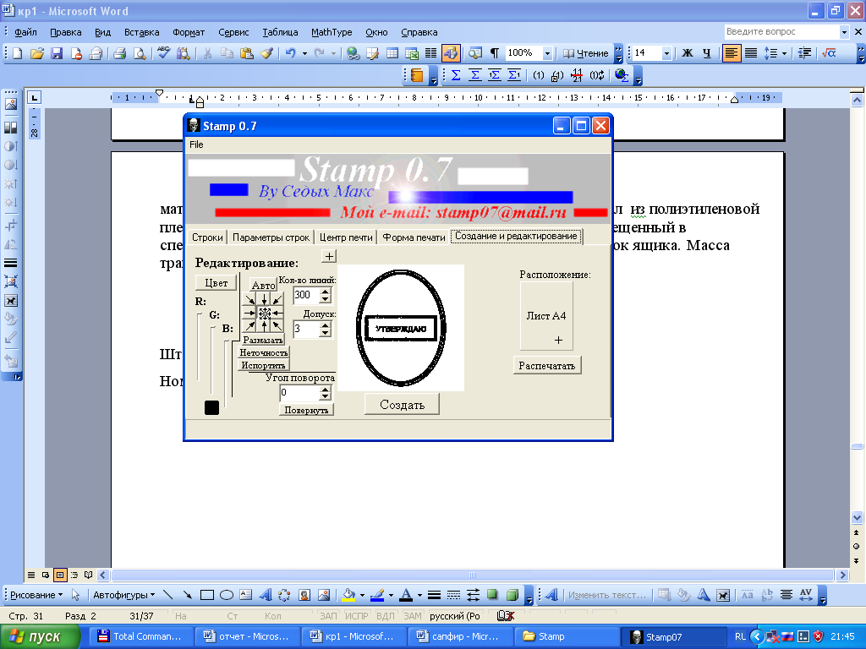The height and width of the screenshot is (649, 866).
Task: Click the Columns icon in toolbar
Action: [x=430, y=53]
